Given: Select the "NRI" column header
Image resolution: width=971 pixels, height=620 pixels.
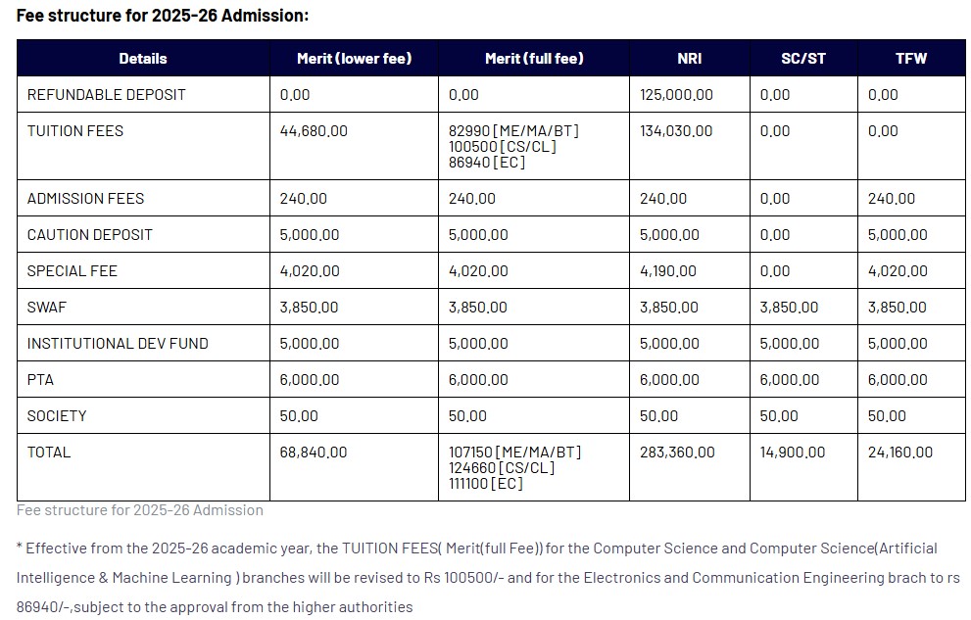Looking at the screenshot, I should point(689,59).
